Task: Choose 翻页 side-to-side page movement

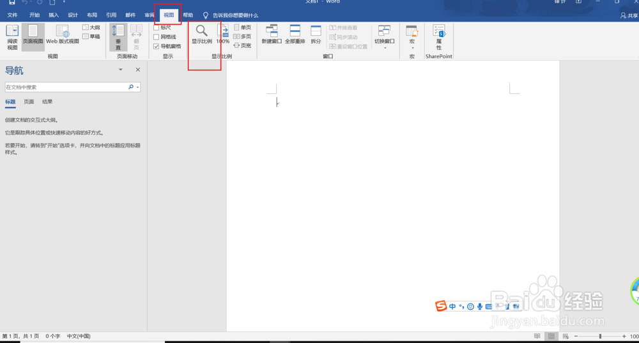Action: click(137, 37)
